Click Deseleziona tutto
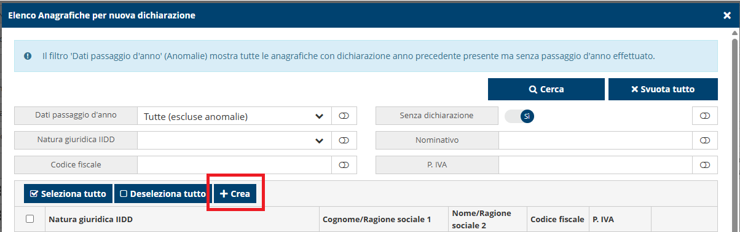Viewport: 740px width, 232px height. [x=163, y=193]
